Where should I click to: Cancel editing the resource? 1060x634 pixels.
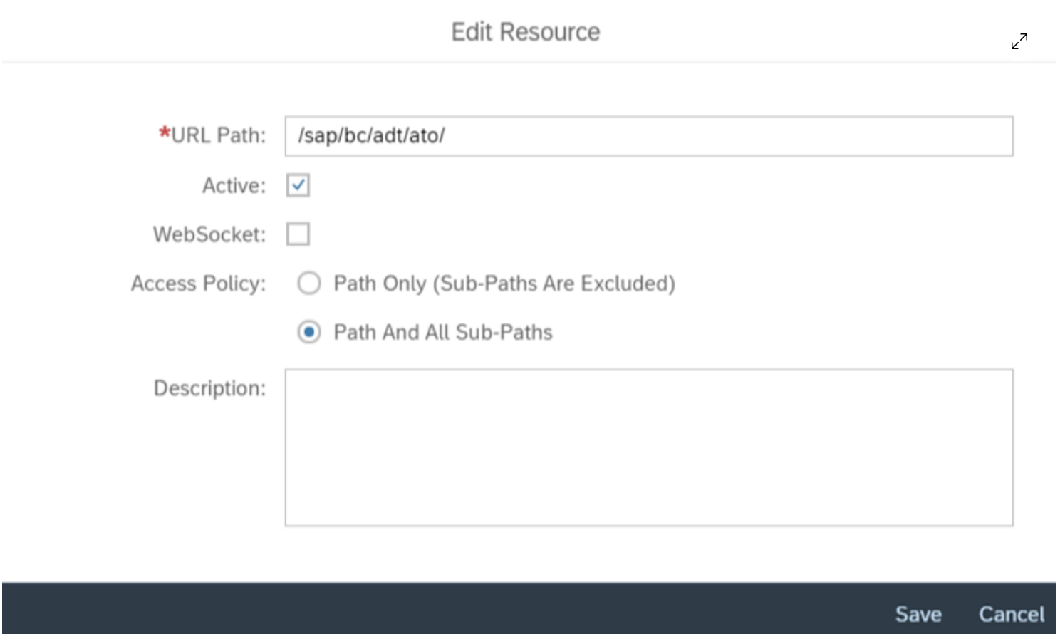(x=1011, y=614)
